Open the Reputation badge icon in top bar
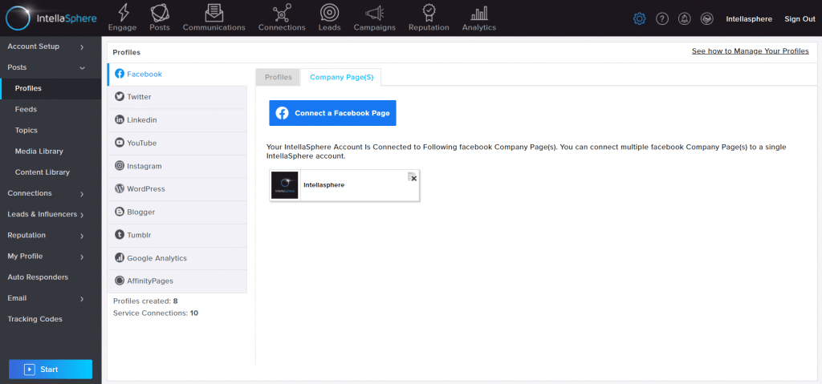Image resolution: width=822 pixels, height=384 pixels. tap(429, 11)
